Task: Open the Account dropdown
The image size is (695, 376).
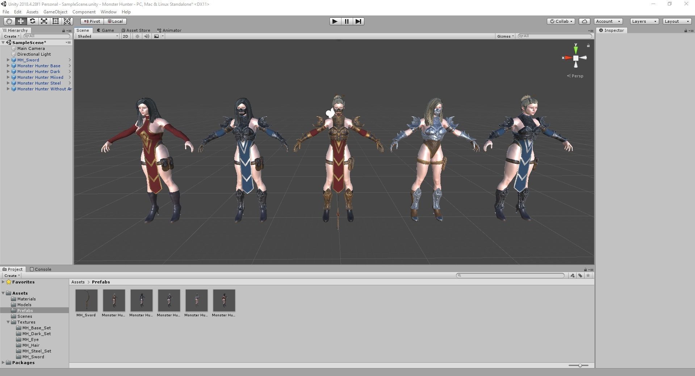Action: 608,21
